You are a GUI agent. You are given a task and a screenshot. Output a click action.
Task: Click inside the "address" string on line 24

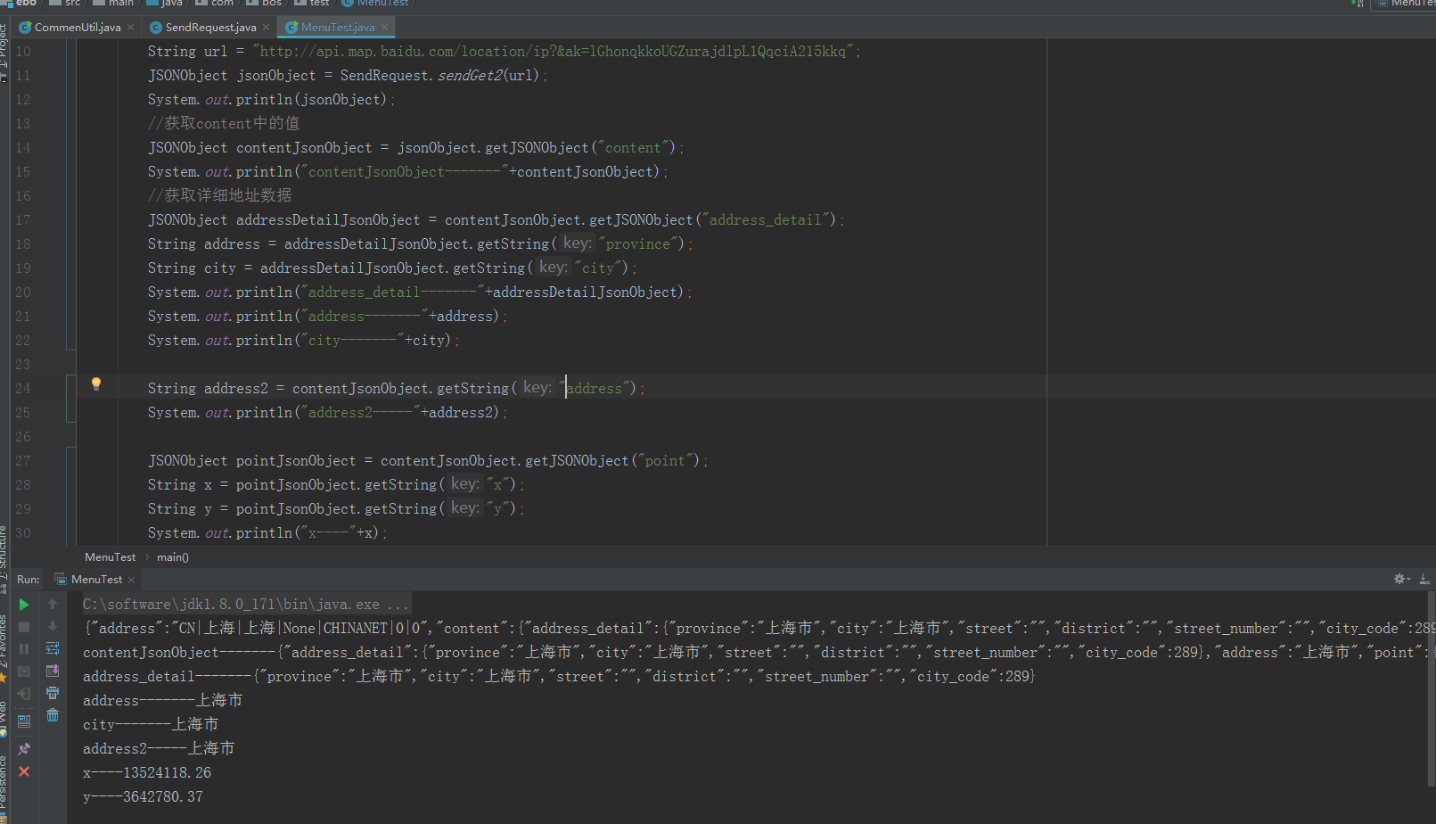coord(595,389)
